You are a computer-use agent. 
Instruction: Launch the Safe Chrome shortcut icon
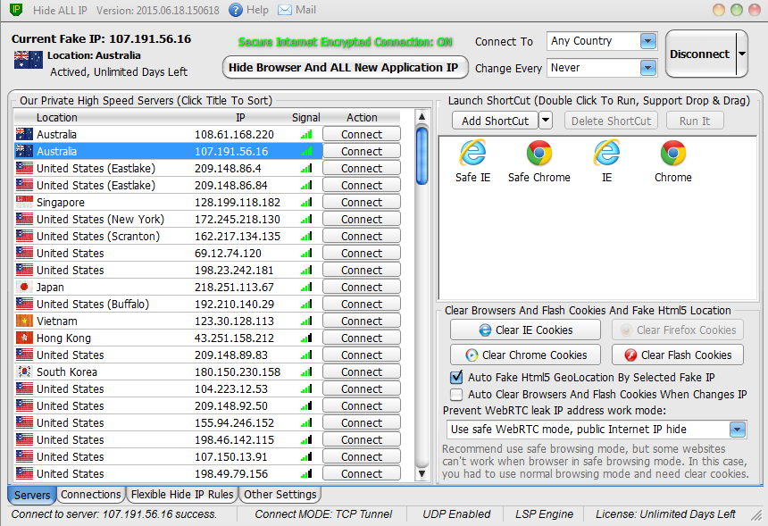point(538,154)
